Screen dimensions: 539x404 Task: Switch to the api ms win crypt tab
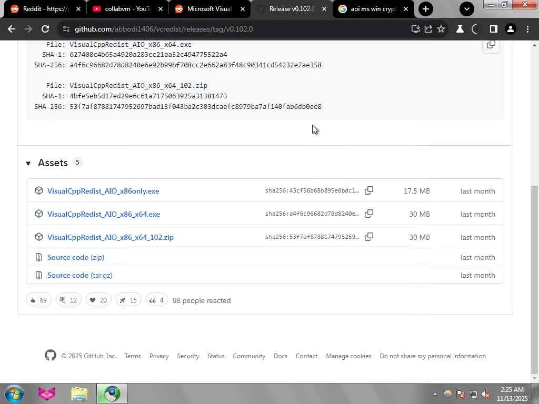pyautogui.click(x=373, y=9)
